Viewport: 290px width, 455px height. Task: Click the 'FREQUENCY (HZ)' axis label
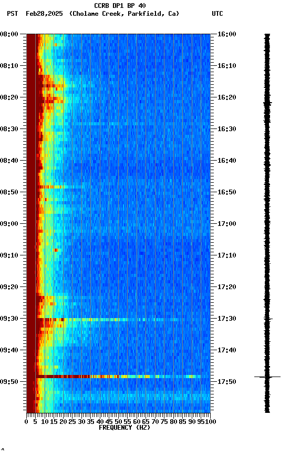[x=125, y=428]
